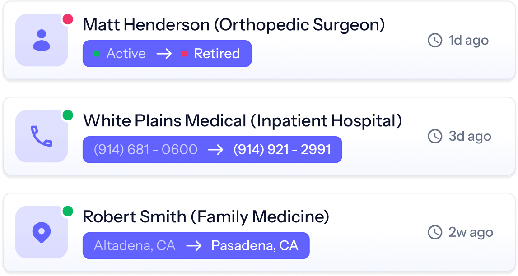Image resolution: width=518 pixels, height=276 pixels.
Task: Click the person icon beside Matt Henderson
Action: 42,40
